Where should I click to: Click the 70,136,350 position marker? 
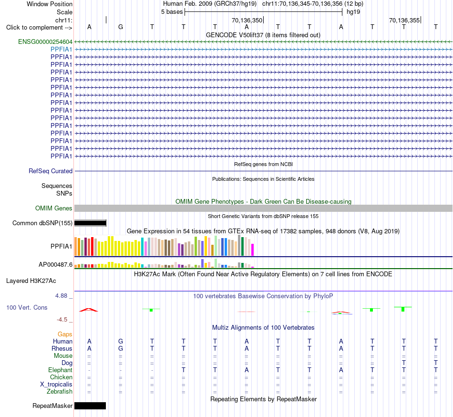coord(247,20)
